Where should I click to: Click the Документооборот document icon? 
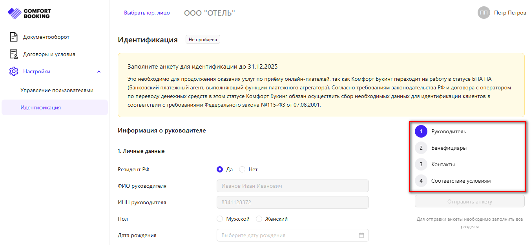pos(14,37)
